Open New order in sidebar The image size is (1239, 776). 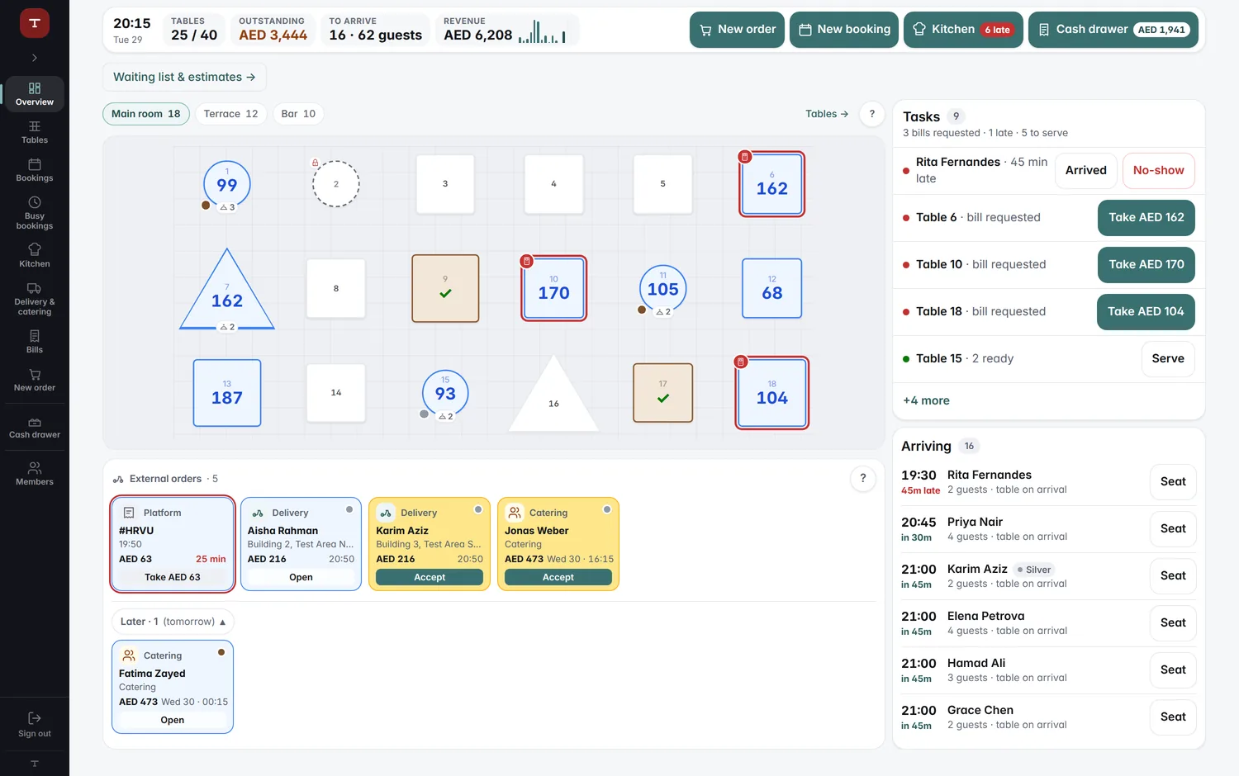point(35,380)
